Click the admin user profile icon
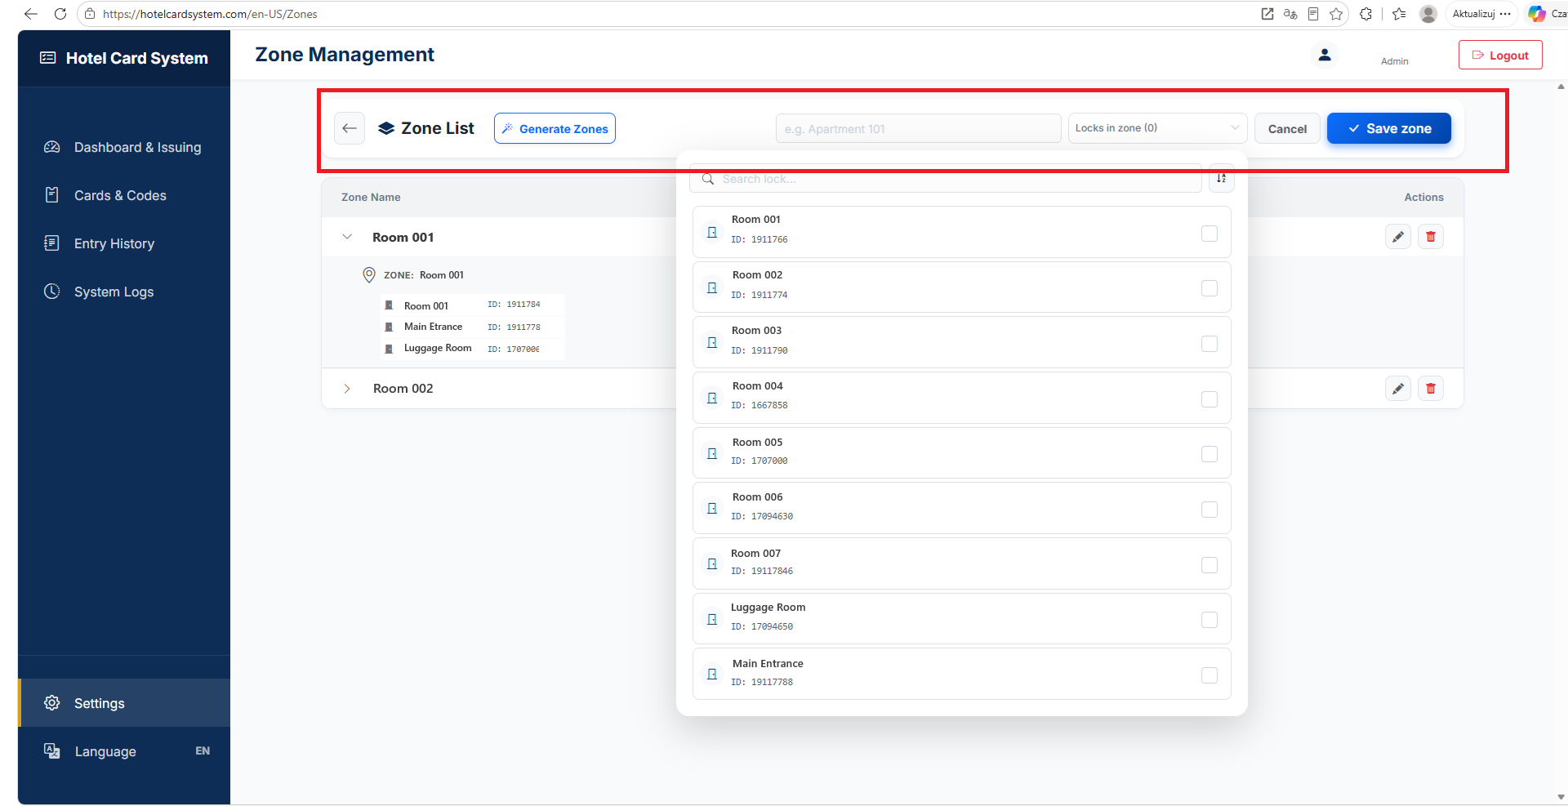Screen dimensions: 1568x806 1325,55
